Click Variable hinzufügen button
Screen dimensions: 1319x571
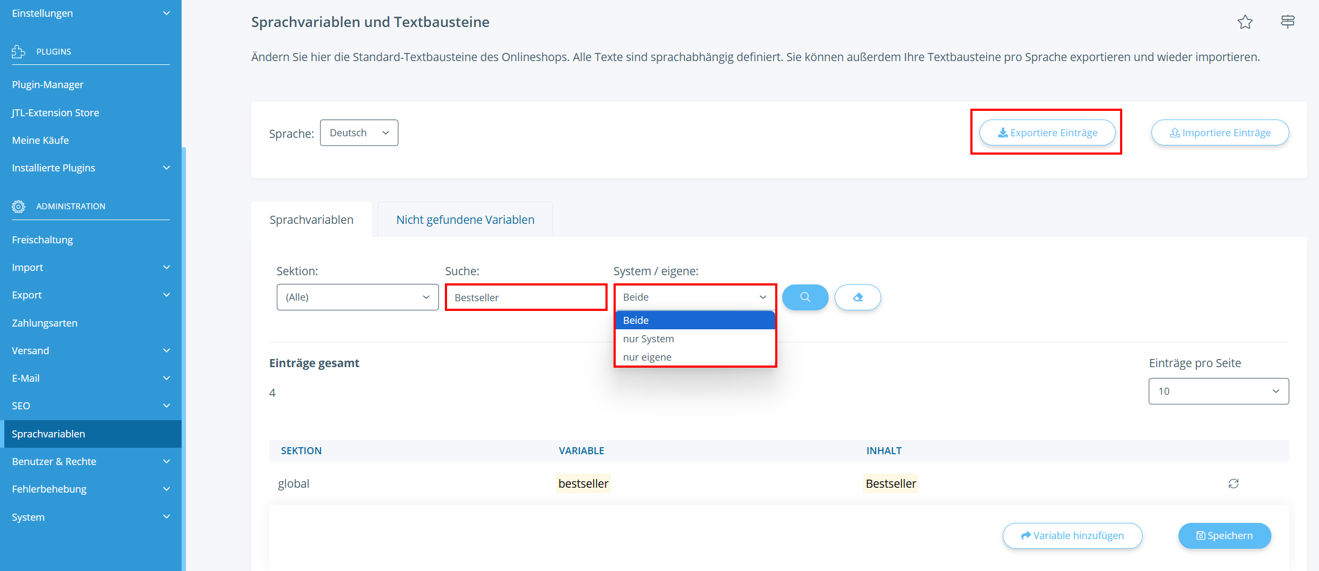pos(1072,535)
